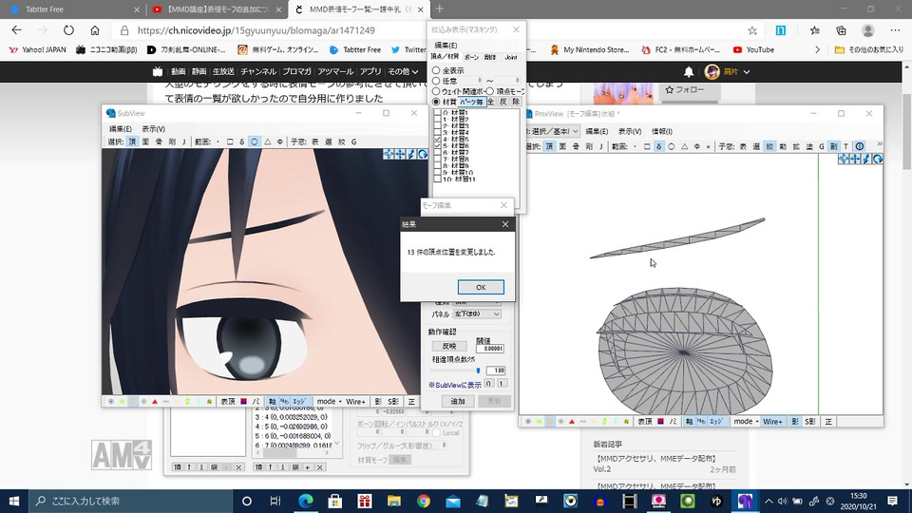912x513 pixels.
Task: Open mode dropdown in SubView bottom bar
Action: click(330, 401)
